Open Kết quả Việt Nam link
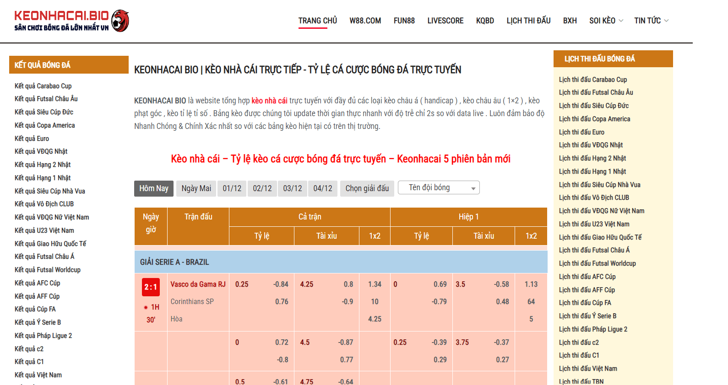This screenshot has width=728, height=385. [x=38, y=375]
